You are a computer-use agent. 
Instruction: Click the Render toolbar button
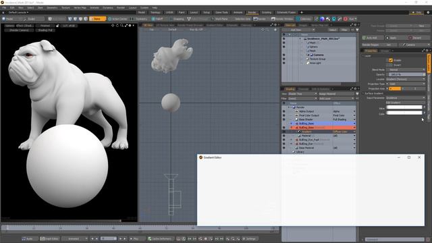click(x=260, y=19)
